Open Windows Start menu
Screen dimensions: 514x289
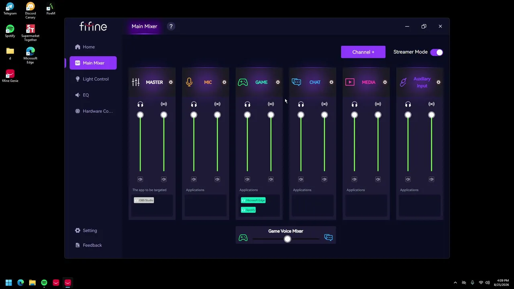(8, 283)
